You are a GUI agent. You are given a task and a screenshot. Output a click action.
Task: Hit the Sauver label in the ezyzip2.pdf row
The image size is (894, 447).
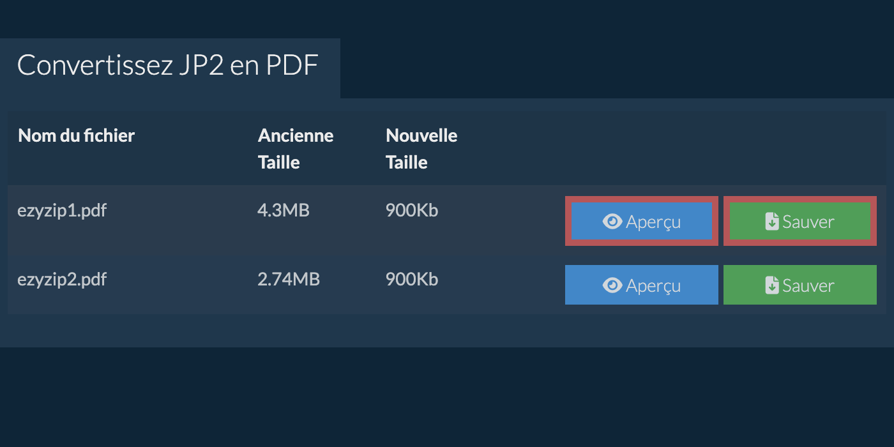click(x=808, y=285)
